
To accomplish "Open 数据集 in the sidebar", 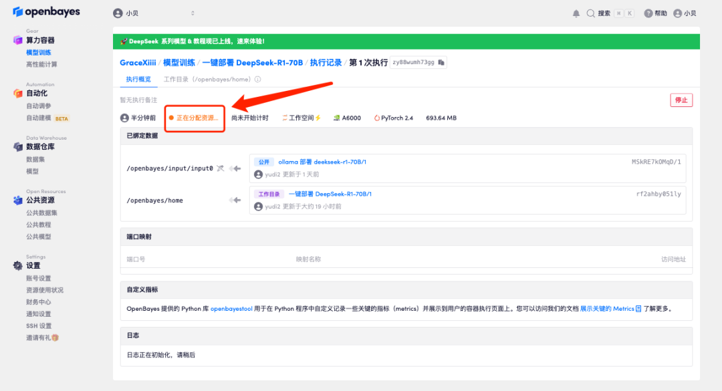I will pos(35,159).
